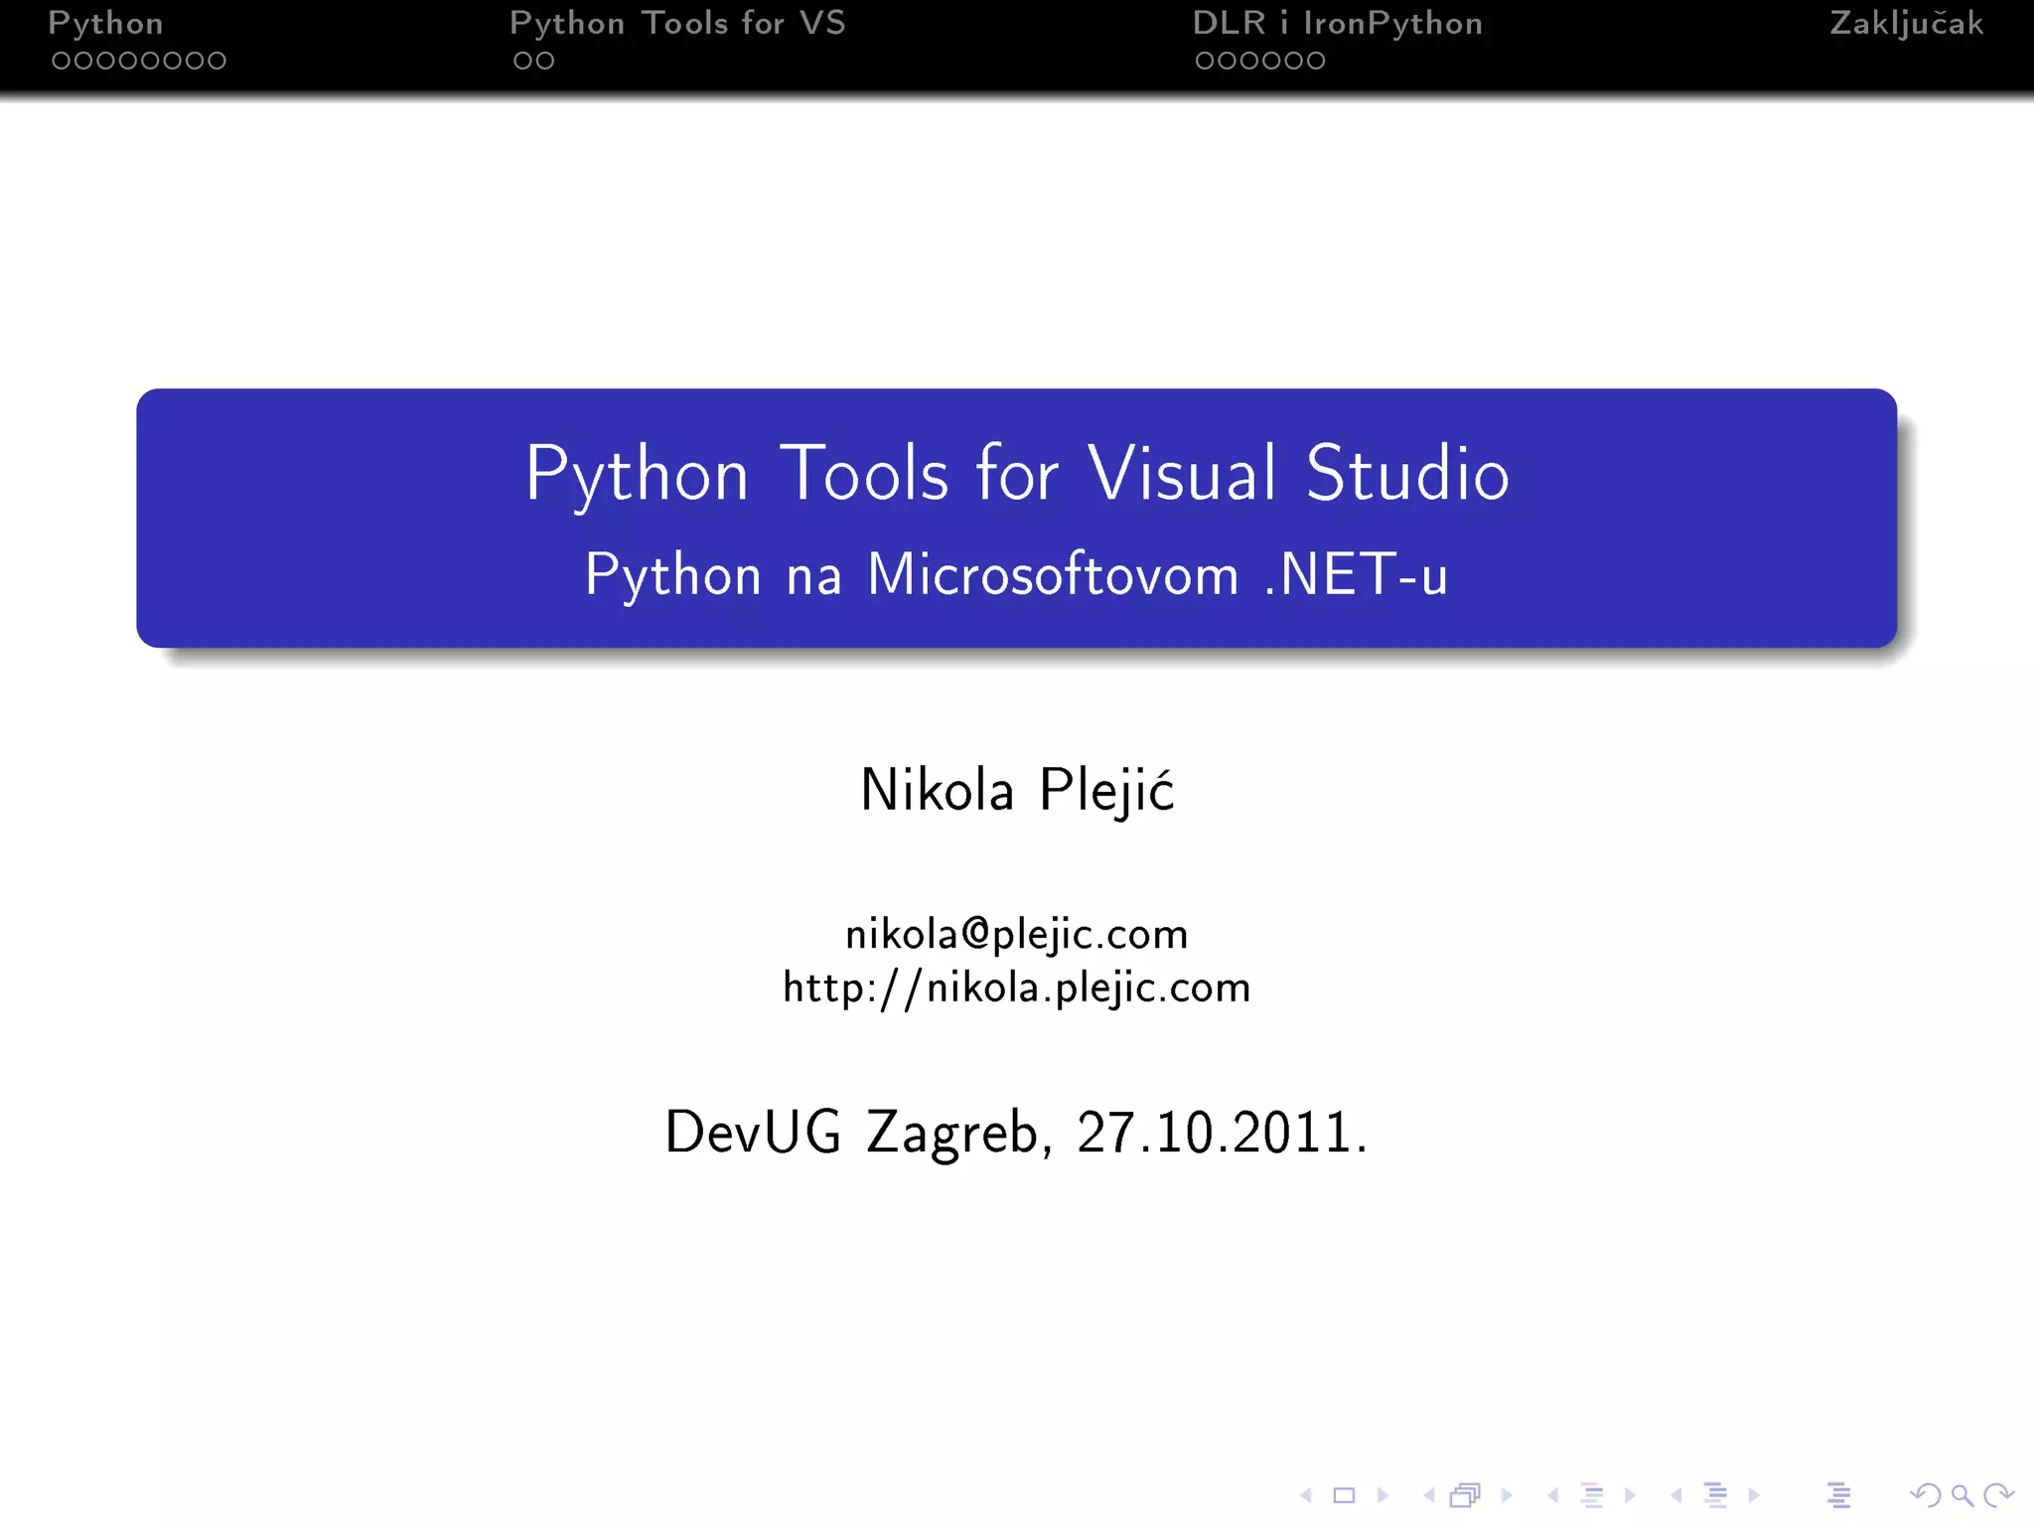This screenshot has height=1526, width=2034.
Task: Click the DevUG Zagreb, 27.10.2011. line
Action: click(x=1016, y=1132)
